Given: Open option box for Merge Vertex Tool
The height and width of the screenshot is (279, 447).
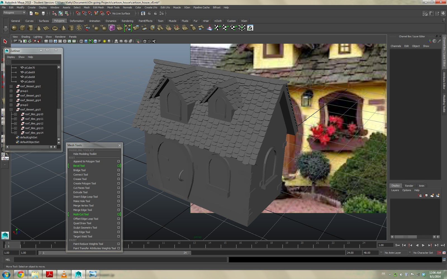Looking at the screenshot, I should click(x=119, y=206).
